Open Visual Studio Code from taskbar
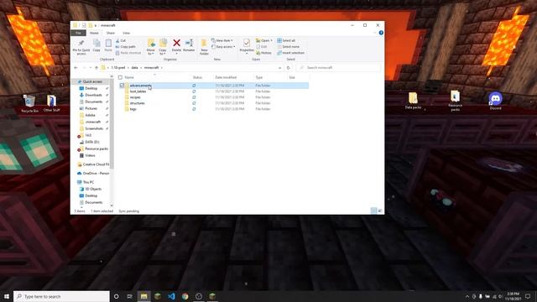The width and height of the screenshot is (537, 302). tap(171, 296)
